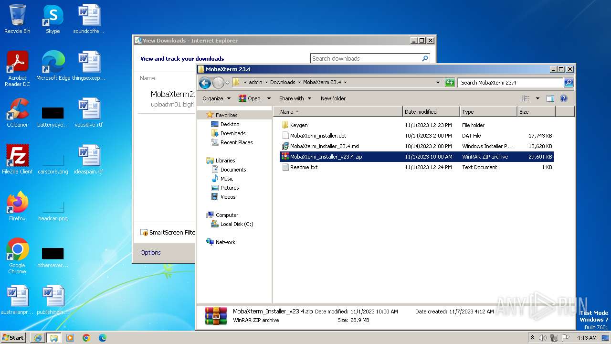611x344 pixels.
Task: Select the ideaspain.rtf desktop file
Action: click(89, 160)
